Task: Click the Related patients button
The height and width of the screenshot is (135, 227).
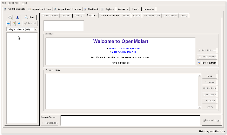Action: click(x=30, y=23)
